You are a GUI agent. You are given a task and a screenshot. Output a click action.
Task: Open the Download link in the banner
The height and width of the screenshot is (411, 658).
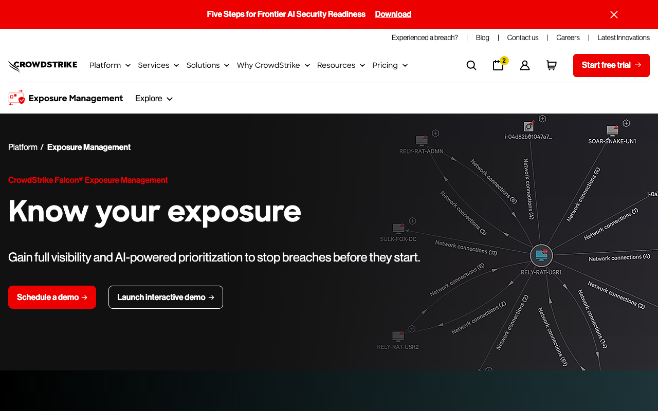pos(393,14)
